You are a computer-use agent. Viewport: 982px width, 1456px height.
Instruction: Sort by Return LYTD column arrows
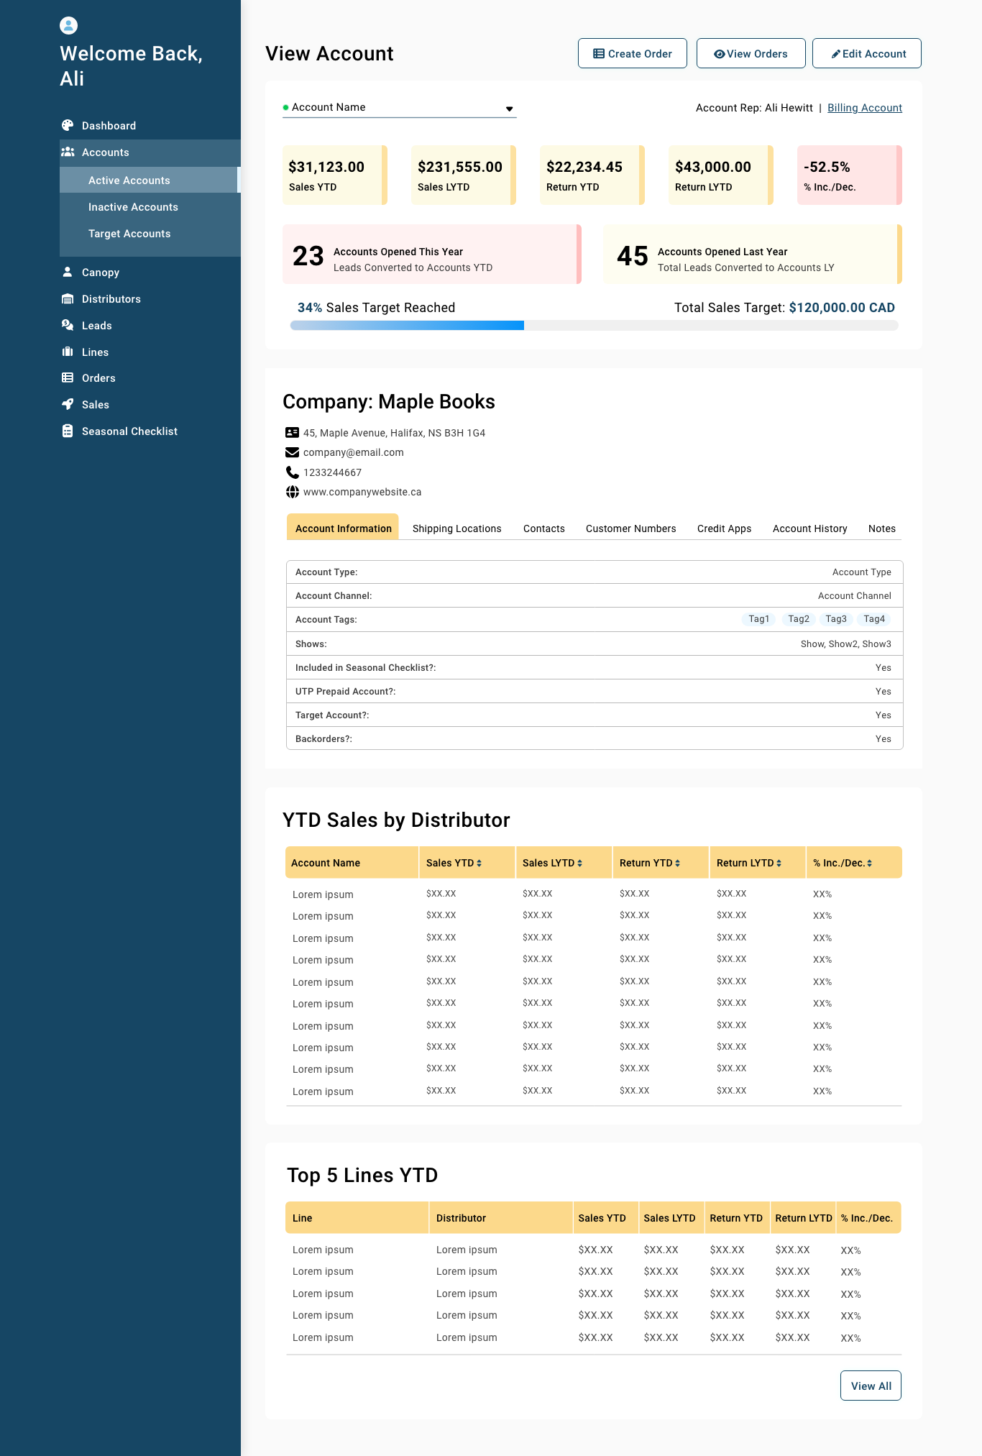(779, 863)
